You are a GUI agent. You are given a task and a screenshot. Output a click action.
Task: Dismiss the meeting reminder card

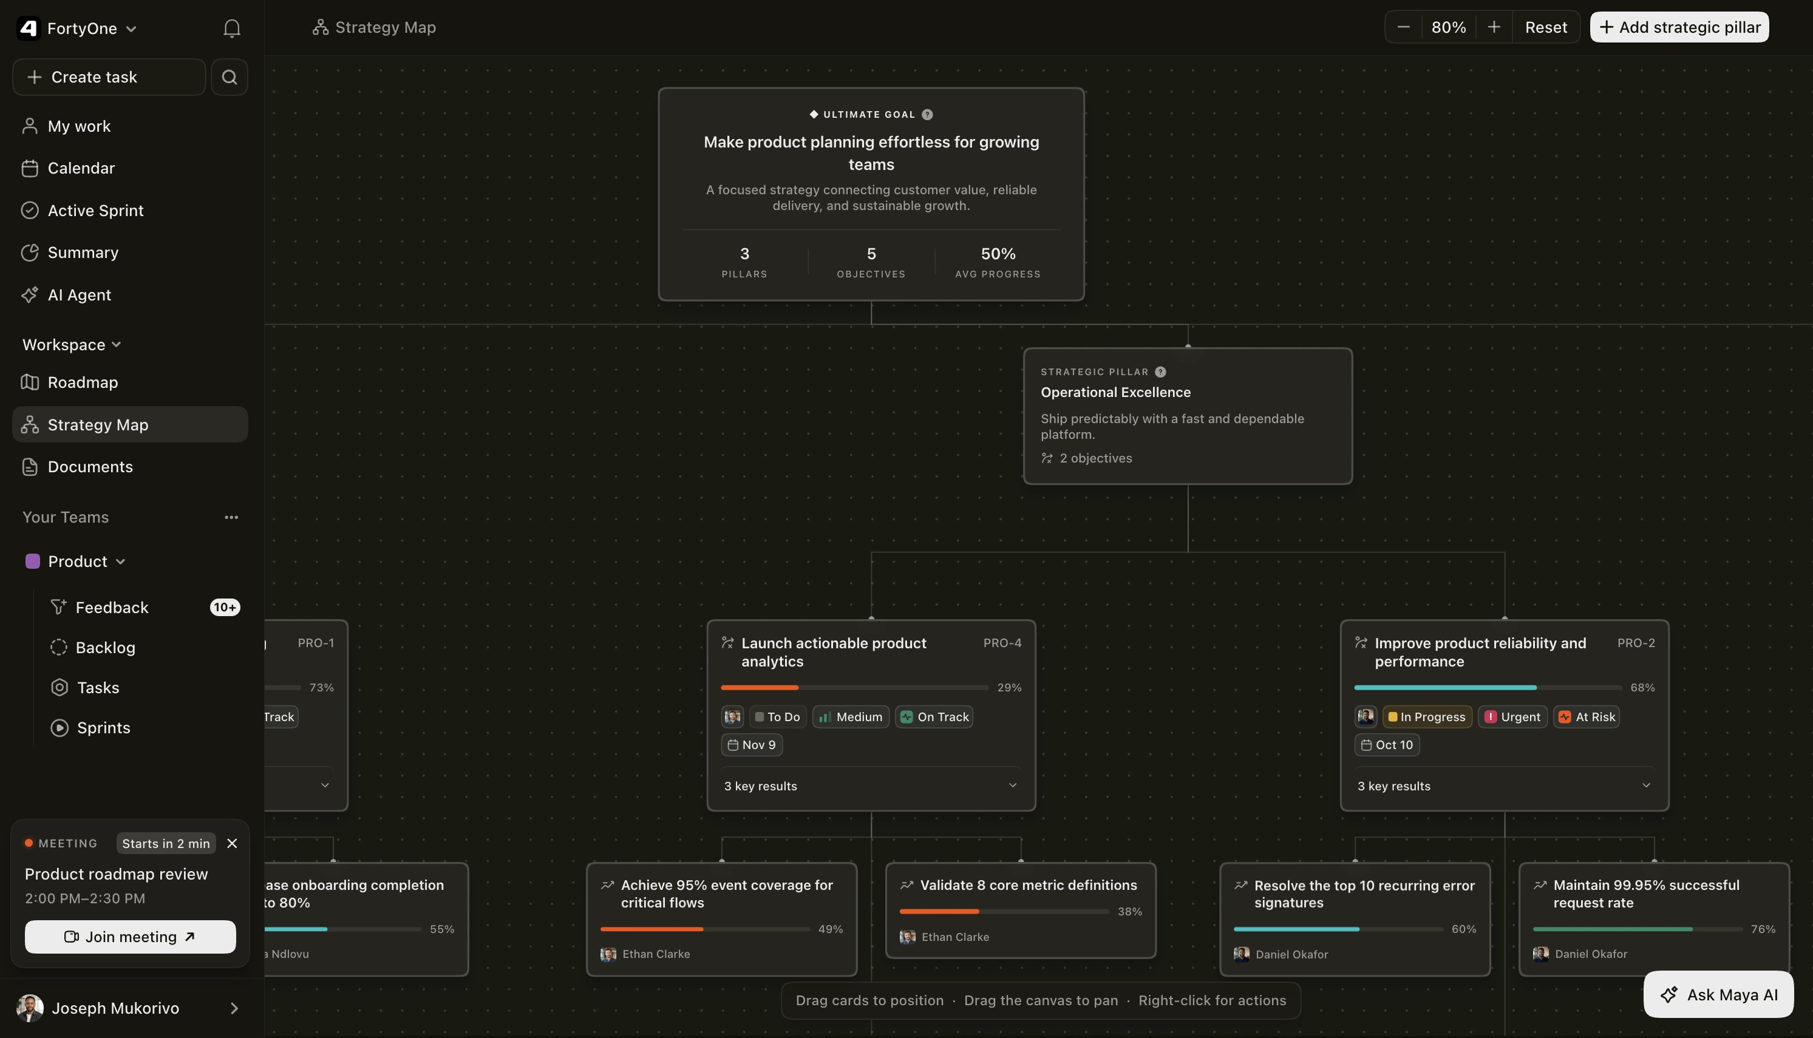click(x=232, y=843)
